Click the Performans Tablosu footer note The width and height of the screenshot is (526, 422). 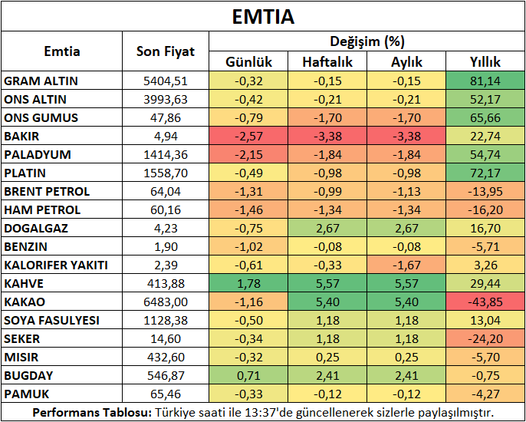pyautogui.click(x=263, y=413)
